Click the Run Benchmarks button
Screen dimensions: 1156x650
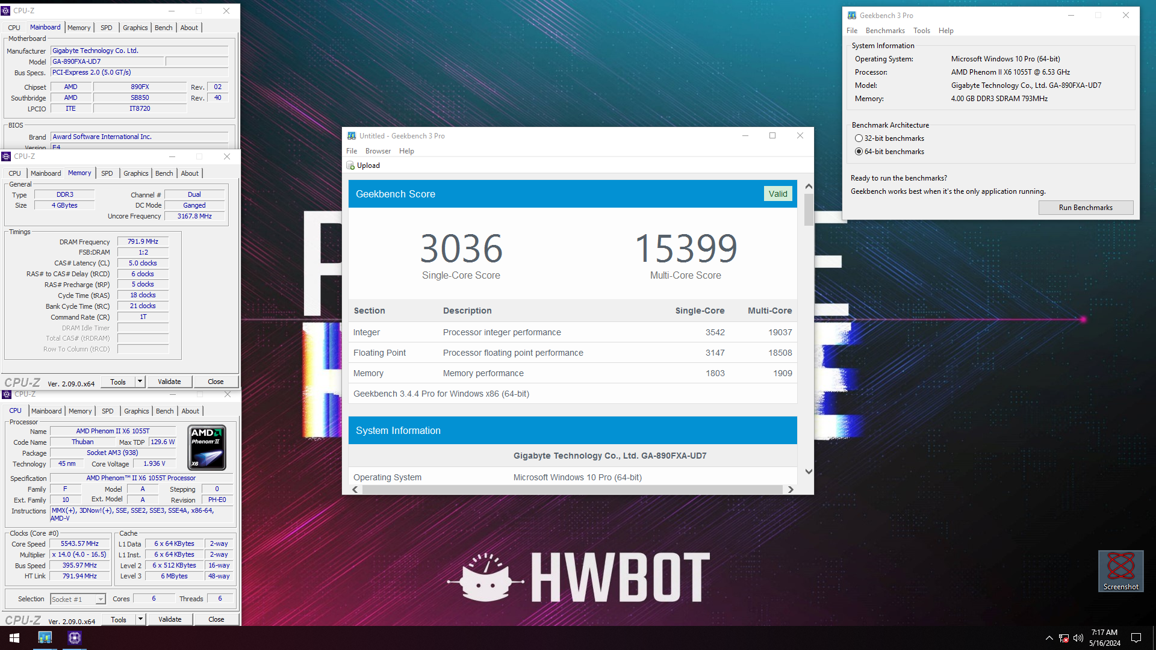click(1086, 208)
